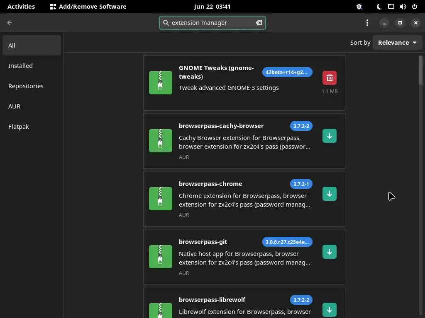The image size is (425, 318).
Task: Switch to the AUR category
Action: (32, 106)
